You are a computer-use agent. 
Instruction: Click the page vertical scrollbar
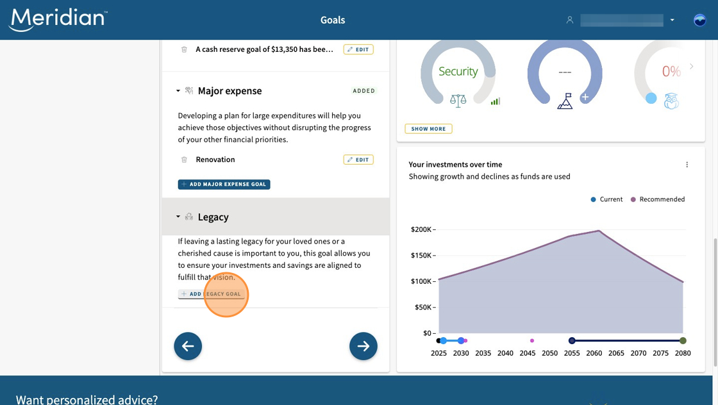pos(715,302)
